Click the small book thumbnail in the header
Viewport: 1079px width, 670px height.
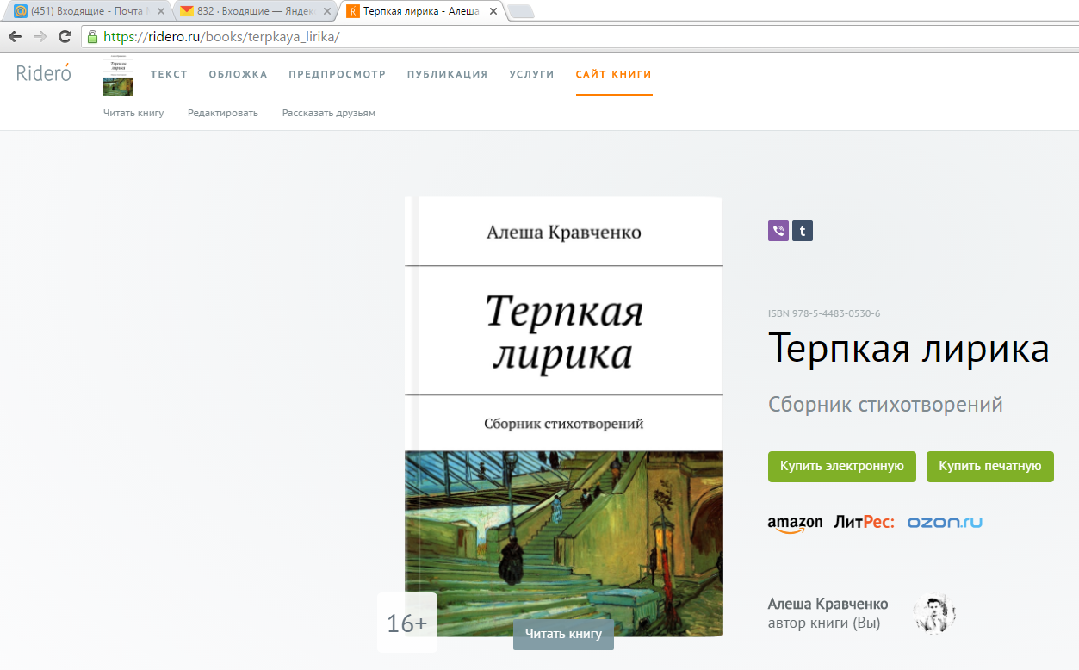[118, 76]
